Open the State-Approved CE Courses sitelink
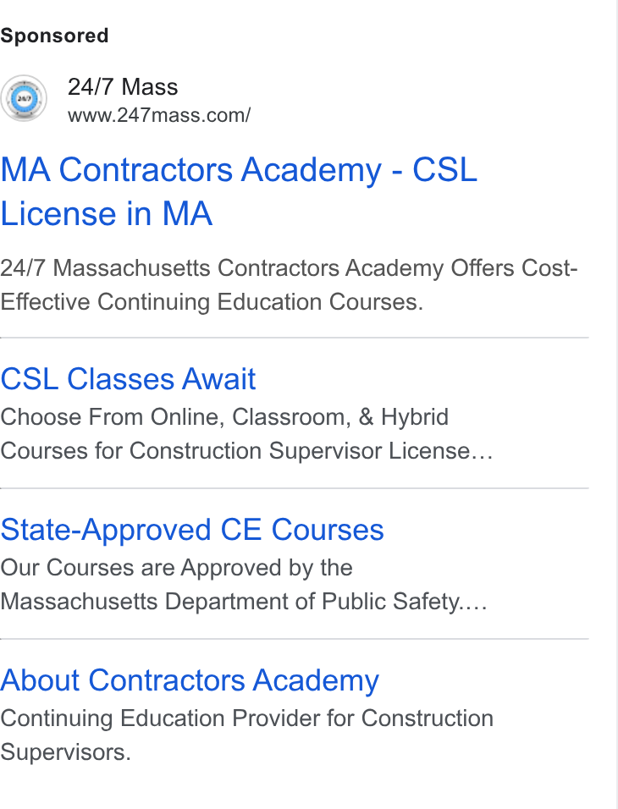This screenshot has height=809, width=618. click(x=192, y=530)
